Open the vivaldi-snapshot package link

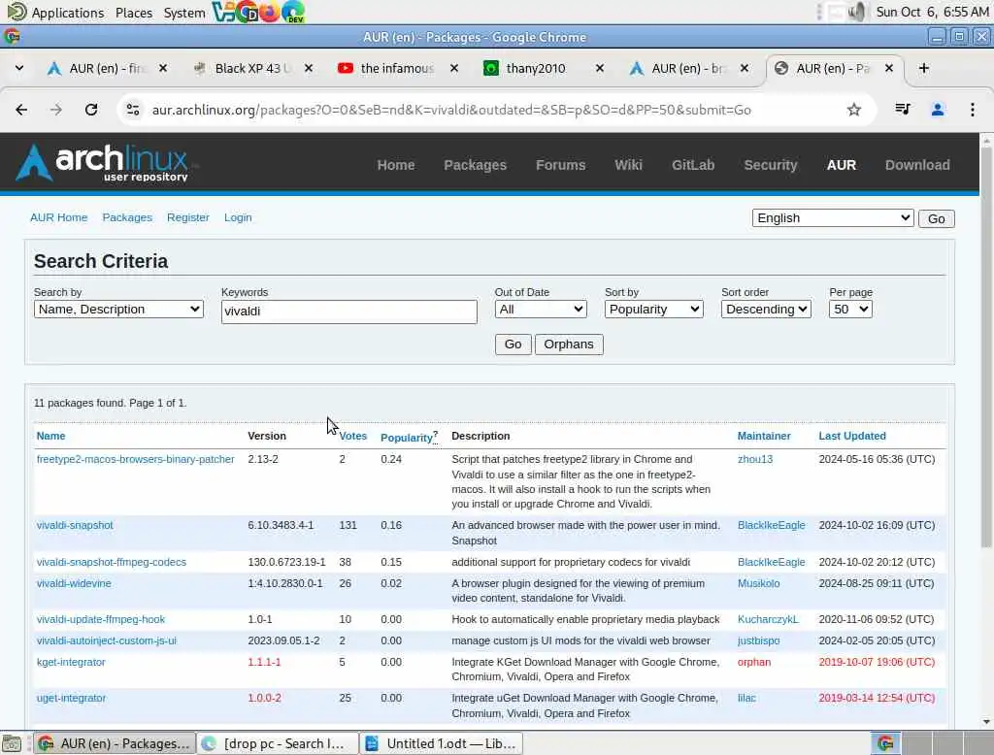75,525
